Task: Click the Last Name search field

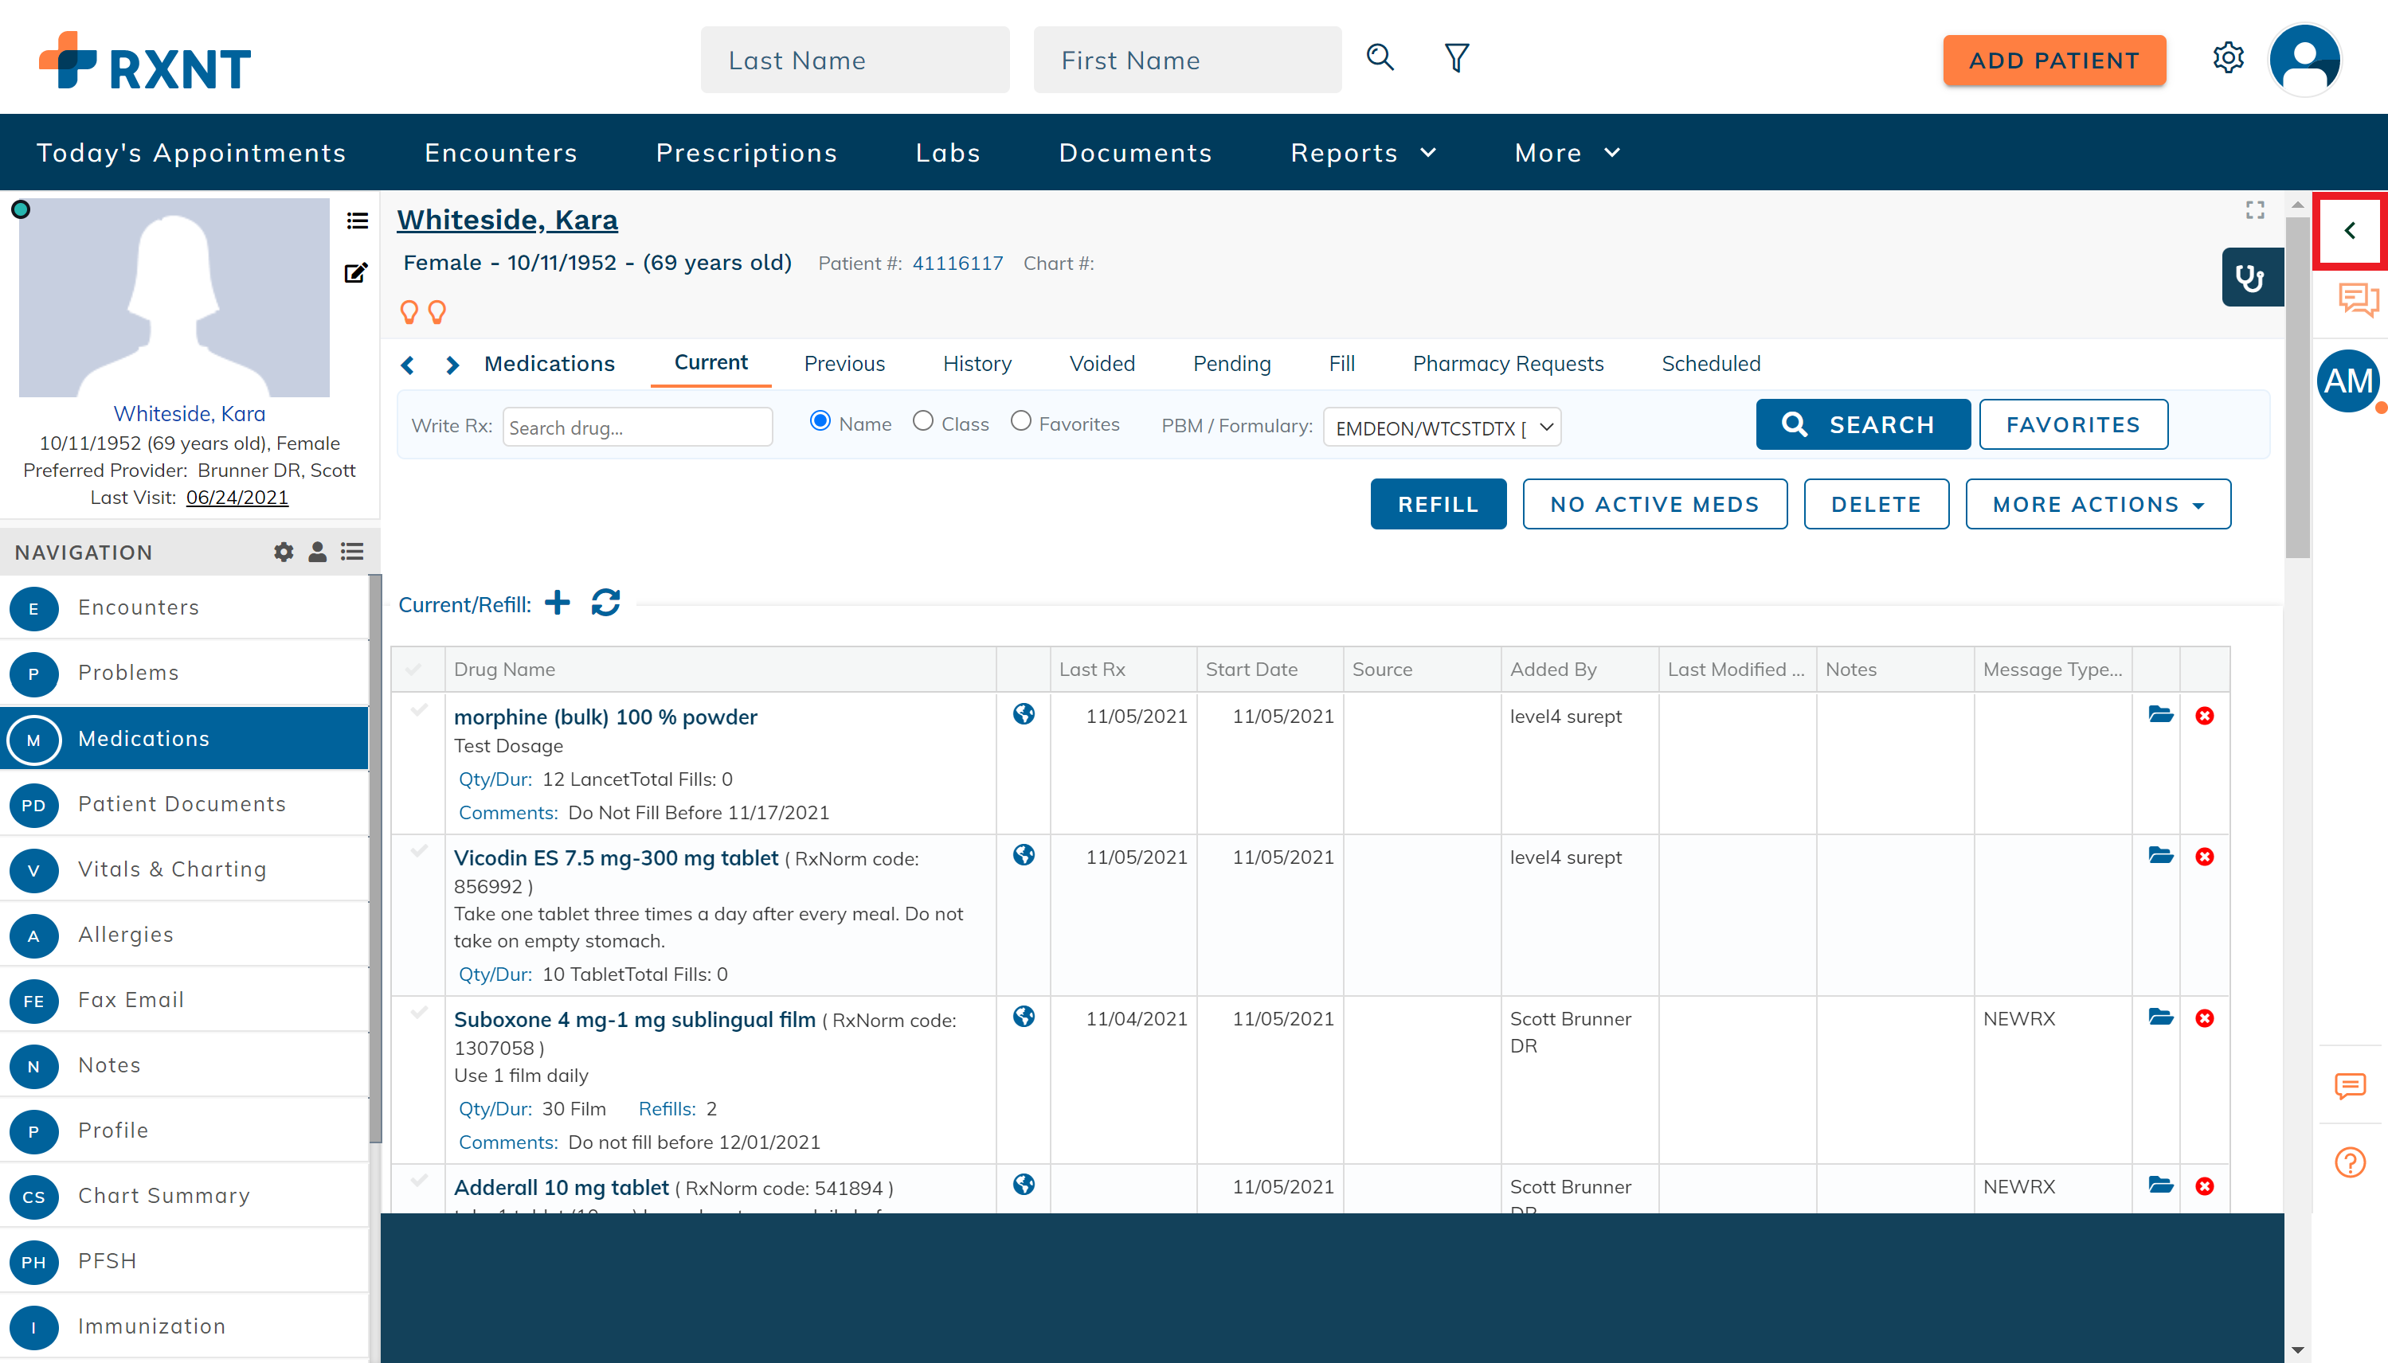Action: click(x=854, y=60)
